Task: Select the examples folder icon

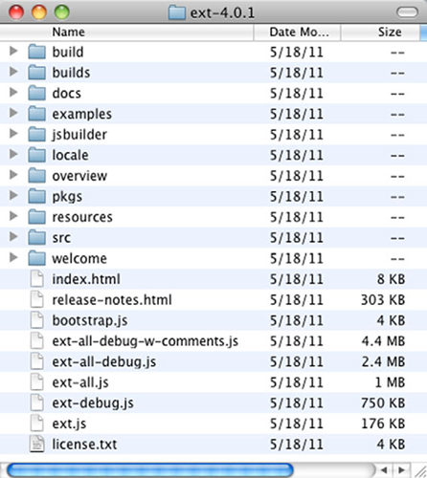Action: pyautogui.click(x=36, y=114)
